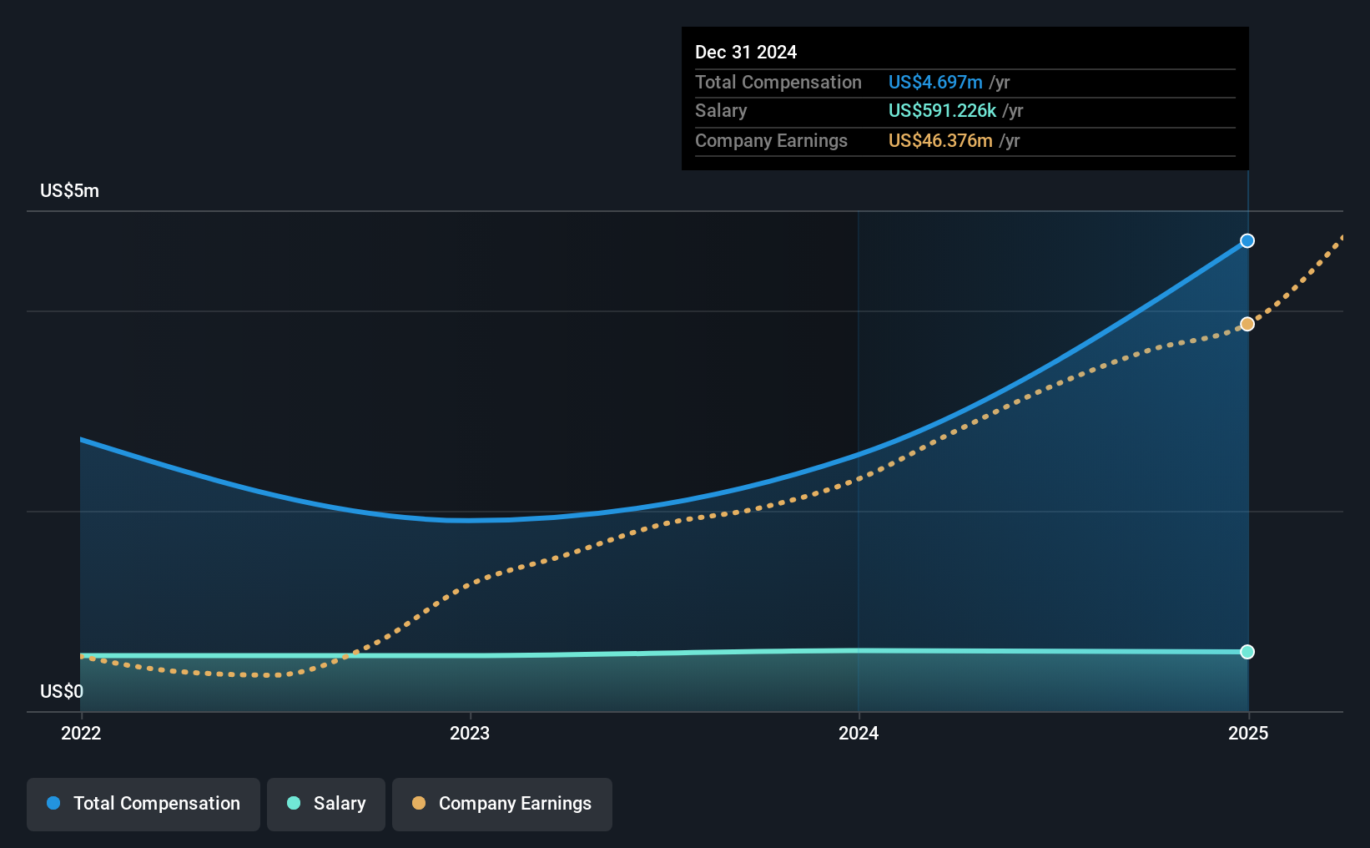Click the US$5m y-axis label
Screen dimensions: 1370x848
click(x=69, y=190)
